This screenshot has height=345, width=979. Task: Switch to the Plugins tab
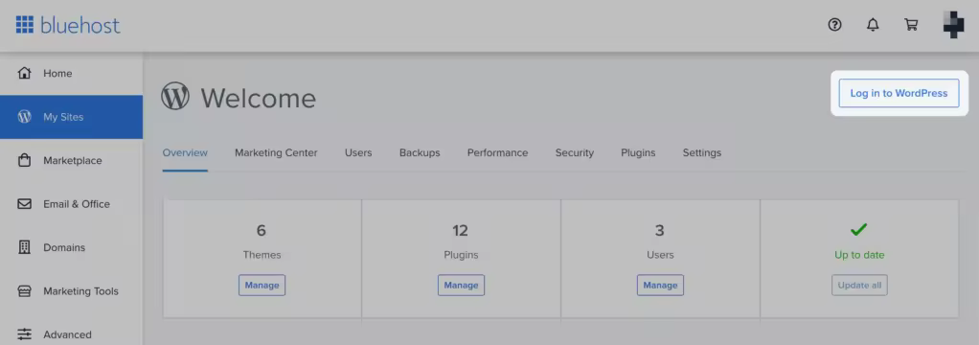coord(638,152)
